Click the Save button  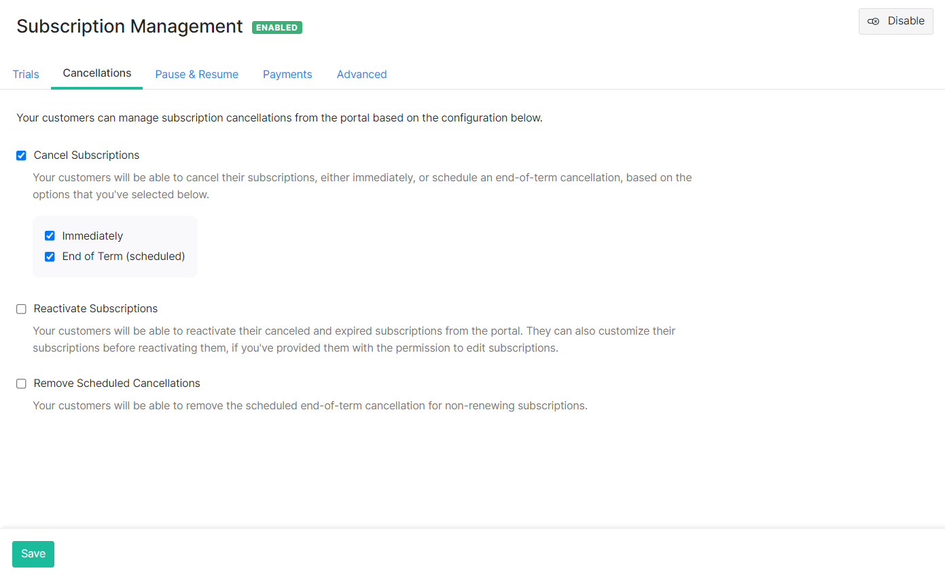pos(33,554)
